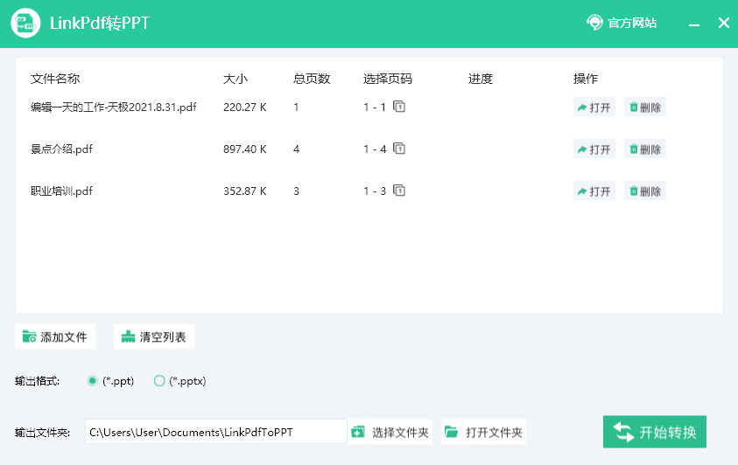Screen dimensions: 738x465
Task: Click the 操作 column header
Action: click(586, 79)
